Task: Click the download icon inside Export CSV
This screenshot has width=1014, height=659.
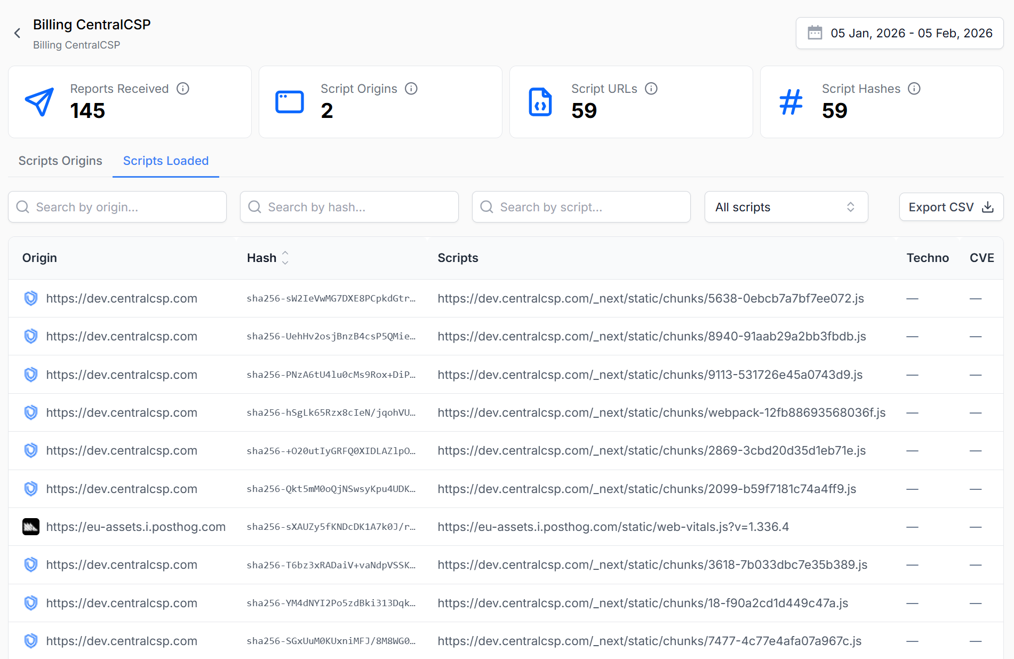Action: [x=988, y=207]
